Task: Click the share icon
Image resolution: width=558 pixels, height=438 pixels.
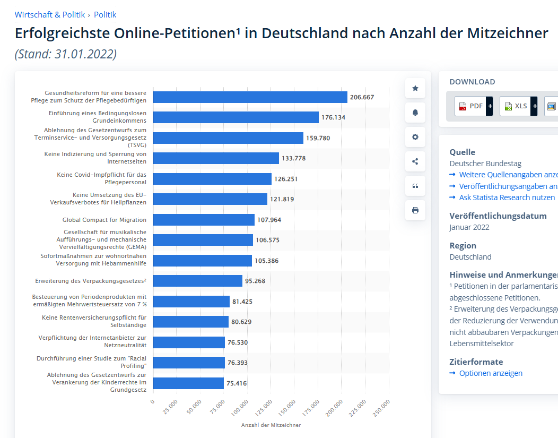Action: coord(415,161)
